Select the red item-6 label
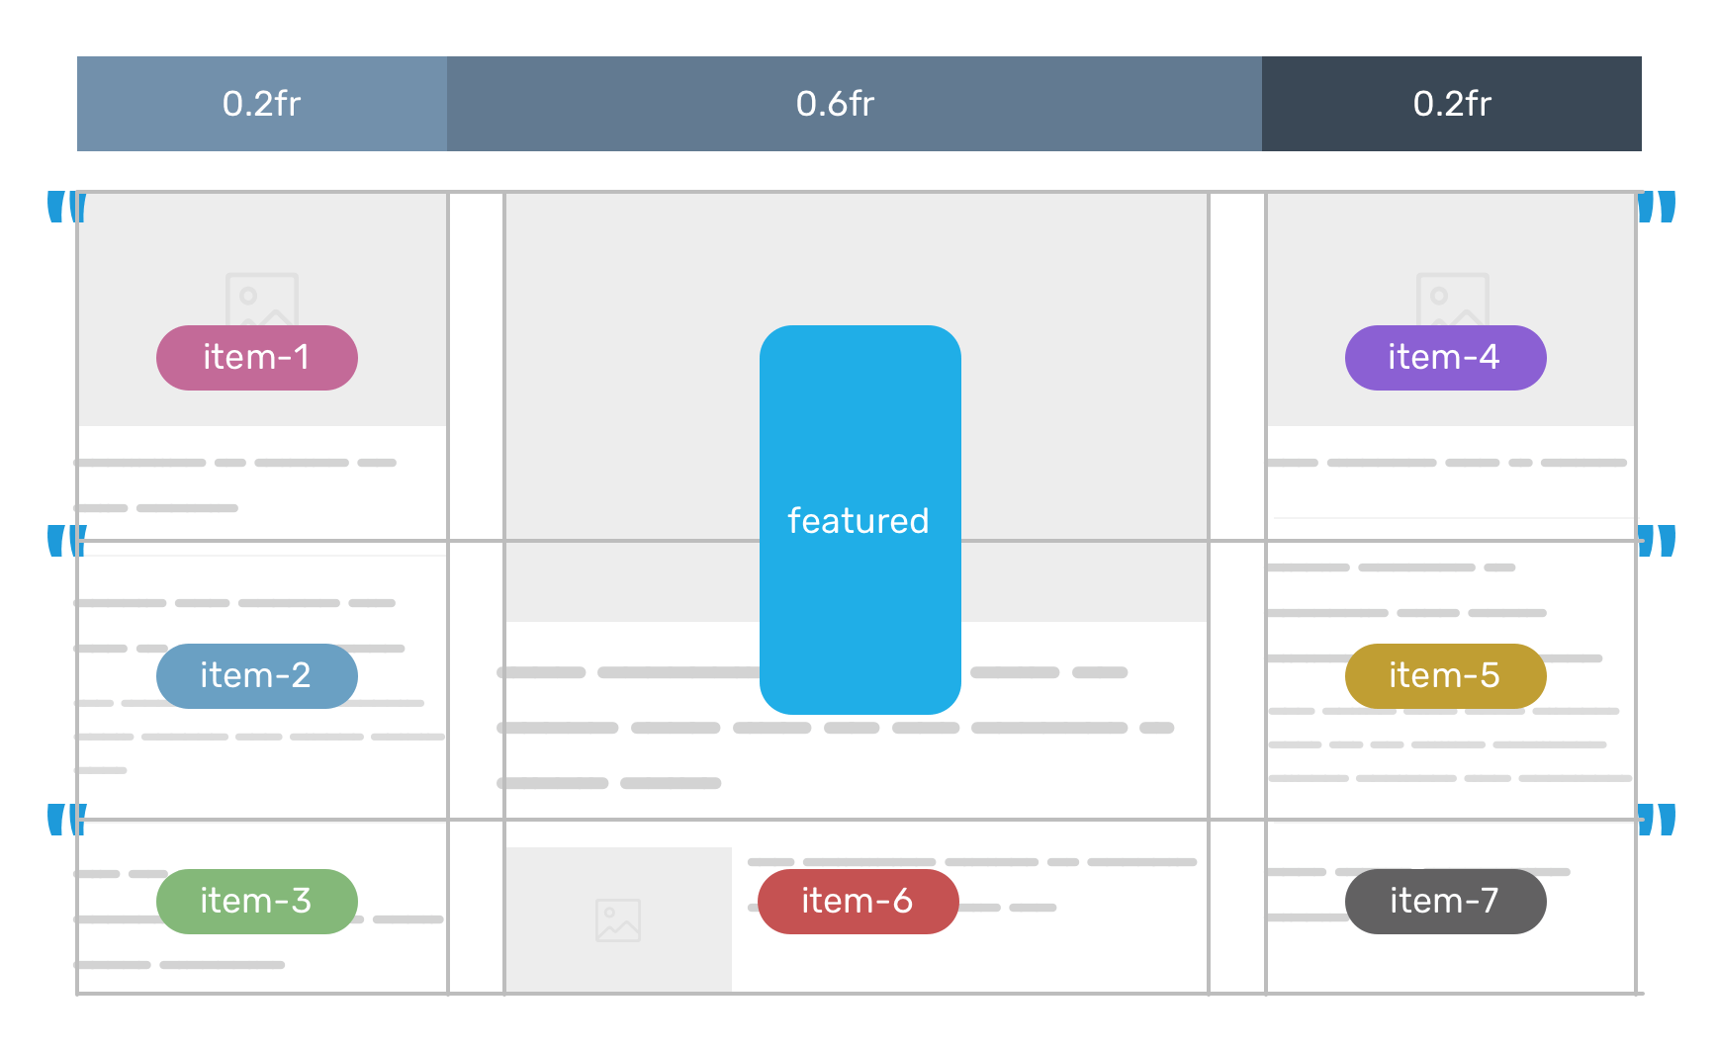 858,902
